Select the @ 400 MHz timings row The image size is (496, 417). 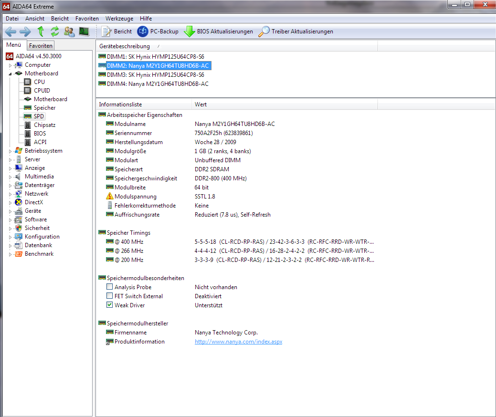pyautogui.click(x=237, y=242)
